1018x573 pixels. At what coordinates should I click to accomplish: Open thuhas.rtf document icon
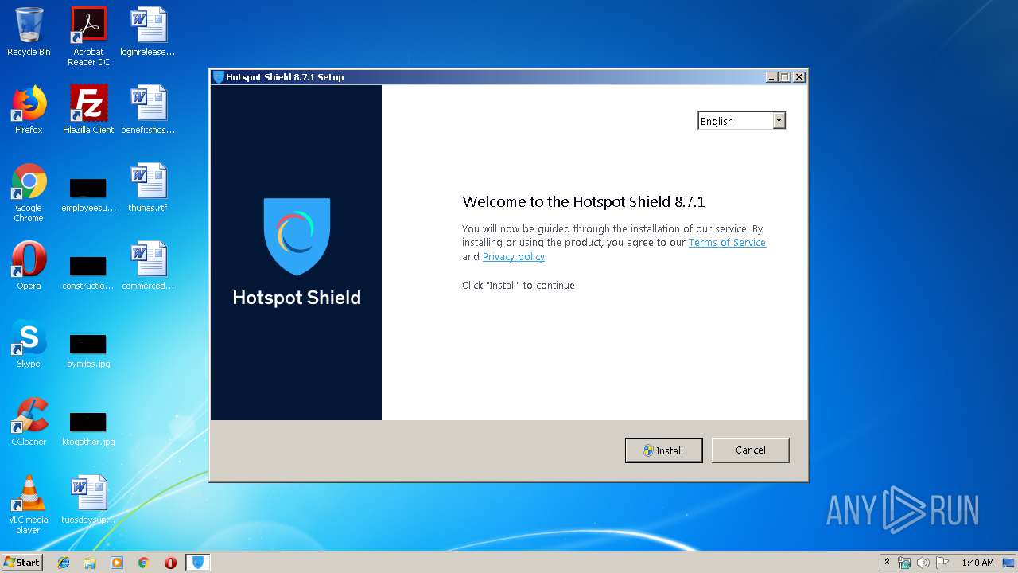[x=148, y=188]
